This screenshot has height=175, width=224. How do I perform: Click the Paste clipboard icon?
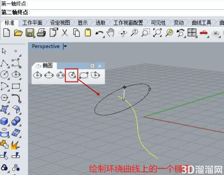coord(88,33)
